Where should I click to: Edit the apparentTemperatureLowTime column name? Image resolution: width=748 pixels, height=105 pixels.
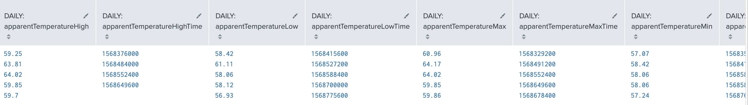point(407,16)
